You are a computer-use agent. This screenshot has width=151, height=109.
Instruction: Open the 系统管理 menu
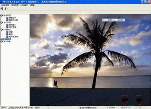[x=14, y=5]
